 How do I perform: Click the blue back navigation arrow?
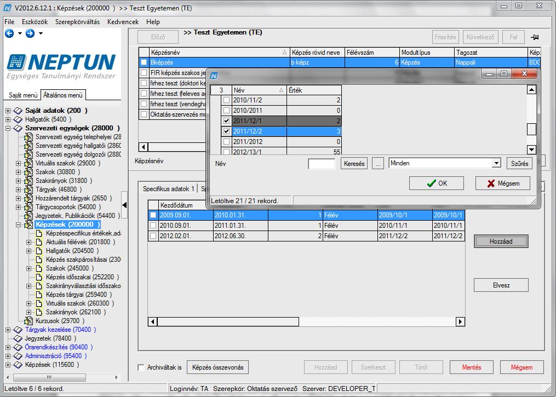(9, 33)
